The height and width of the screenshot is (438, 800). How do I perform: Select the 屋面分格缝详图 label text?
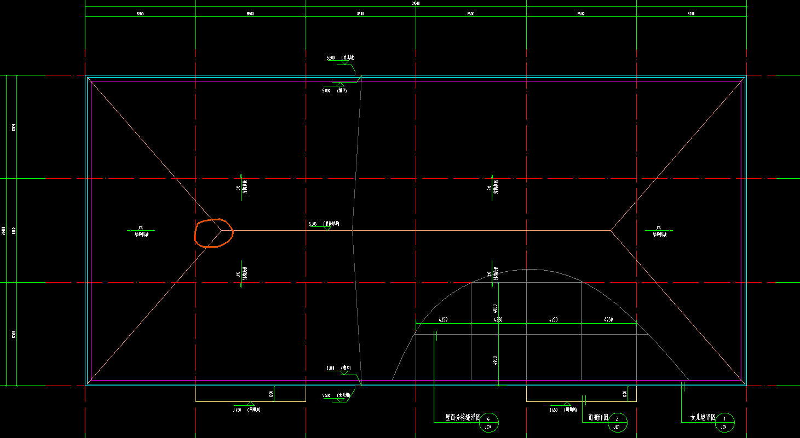pos(463,417)
